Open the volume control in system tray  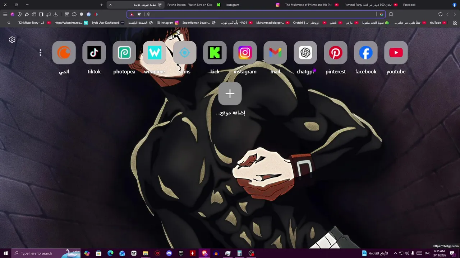(407, 253)
